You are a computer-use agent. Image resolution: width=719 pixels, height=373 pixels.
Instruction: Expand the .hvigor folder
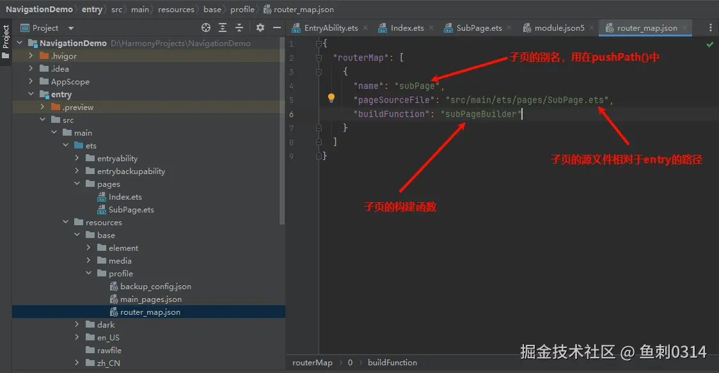(x=31, y=56)
